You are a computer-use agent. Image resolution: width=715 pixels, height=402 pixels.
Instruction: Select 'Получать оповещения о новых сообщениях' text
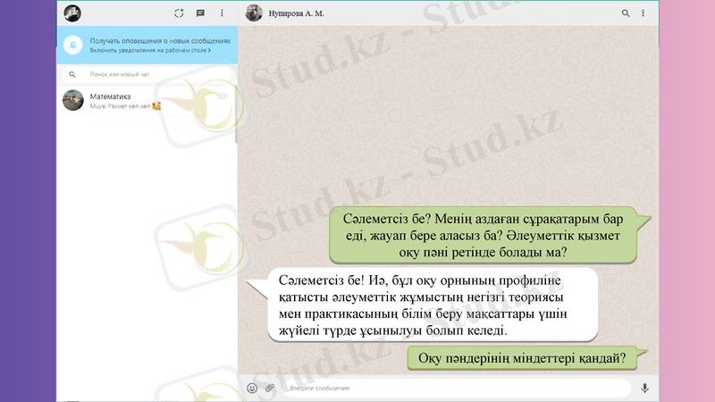[x=160, y=40]
